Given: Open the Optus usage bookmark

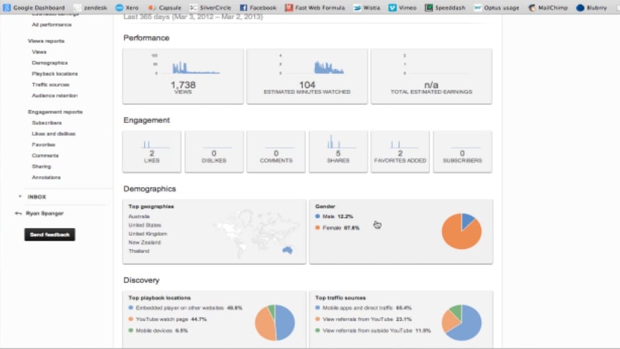Looking at the screenshot, I should tap(496, 7).
